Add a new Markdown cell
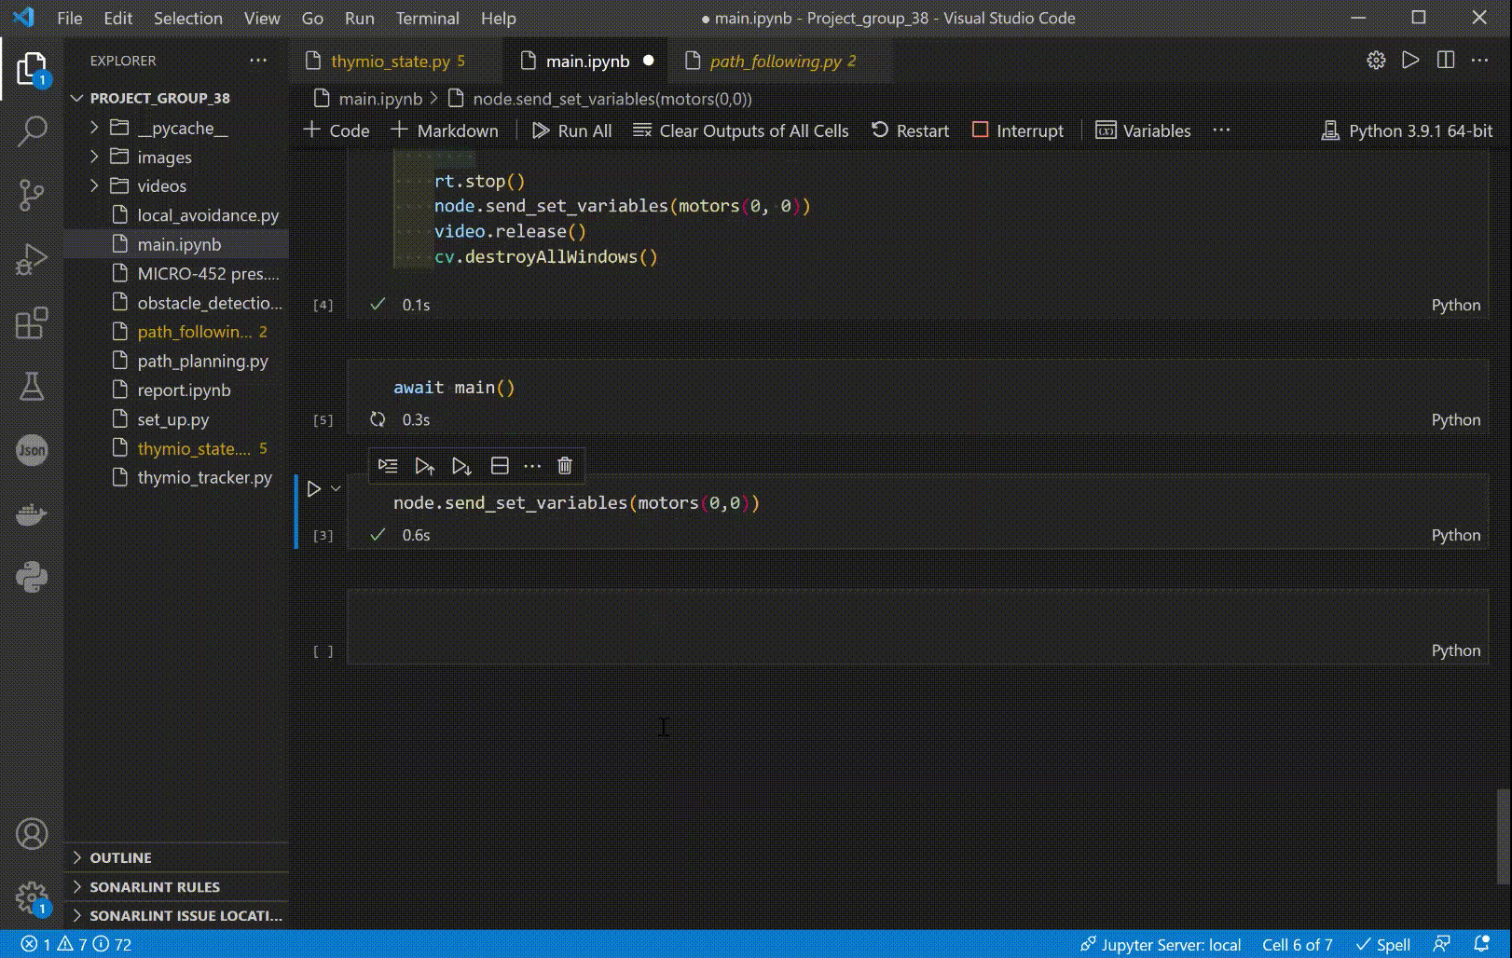 tap(445, 130)
